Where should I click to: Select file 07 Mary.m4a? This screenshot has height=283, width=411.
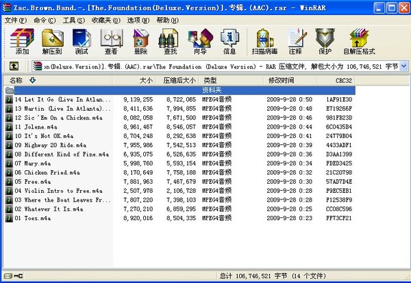point(179,163)
